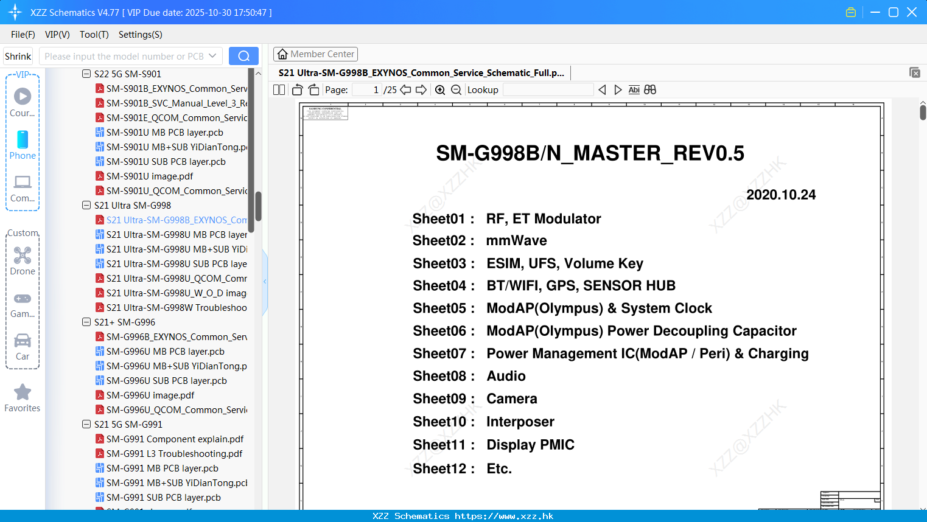
Task: Open VIP menu
Action: click(x=57, y=35)
